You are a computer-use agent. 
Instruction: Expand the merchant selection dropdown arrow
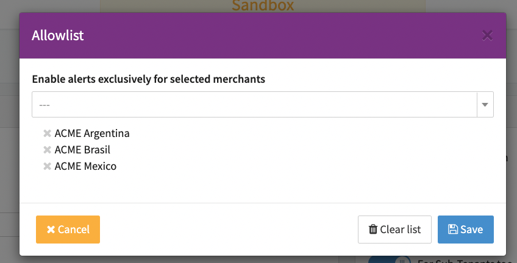485,105
